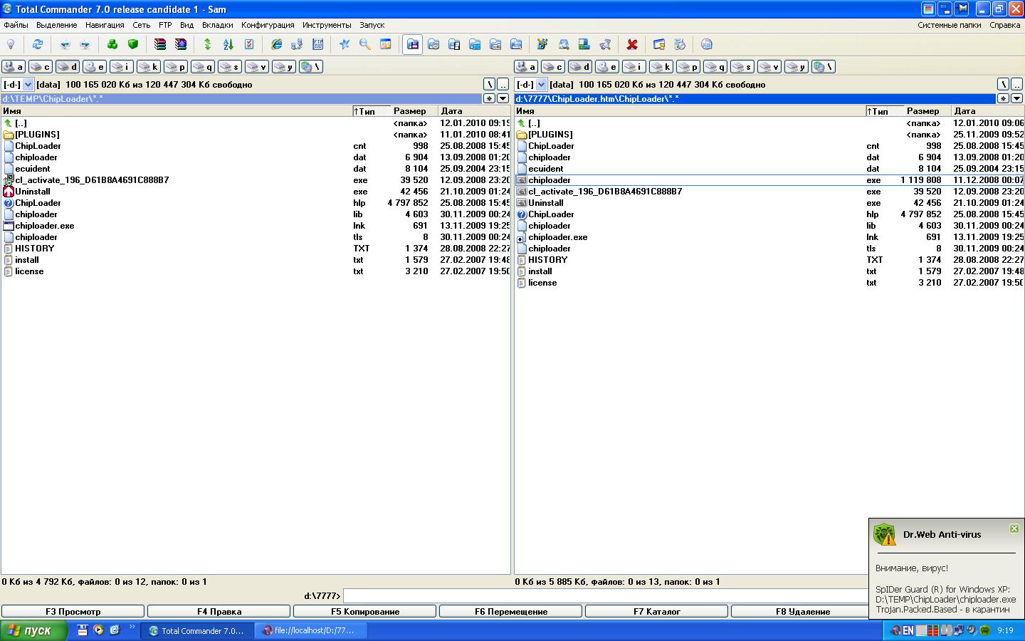The height and width of the screenshot is (641, 1025).
Task: Open right panel directory history arrow
Action: [1016, 98]
